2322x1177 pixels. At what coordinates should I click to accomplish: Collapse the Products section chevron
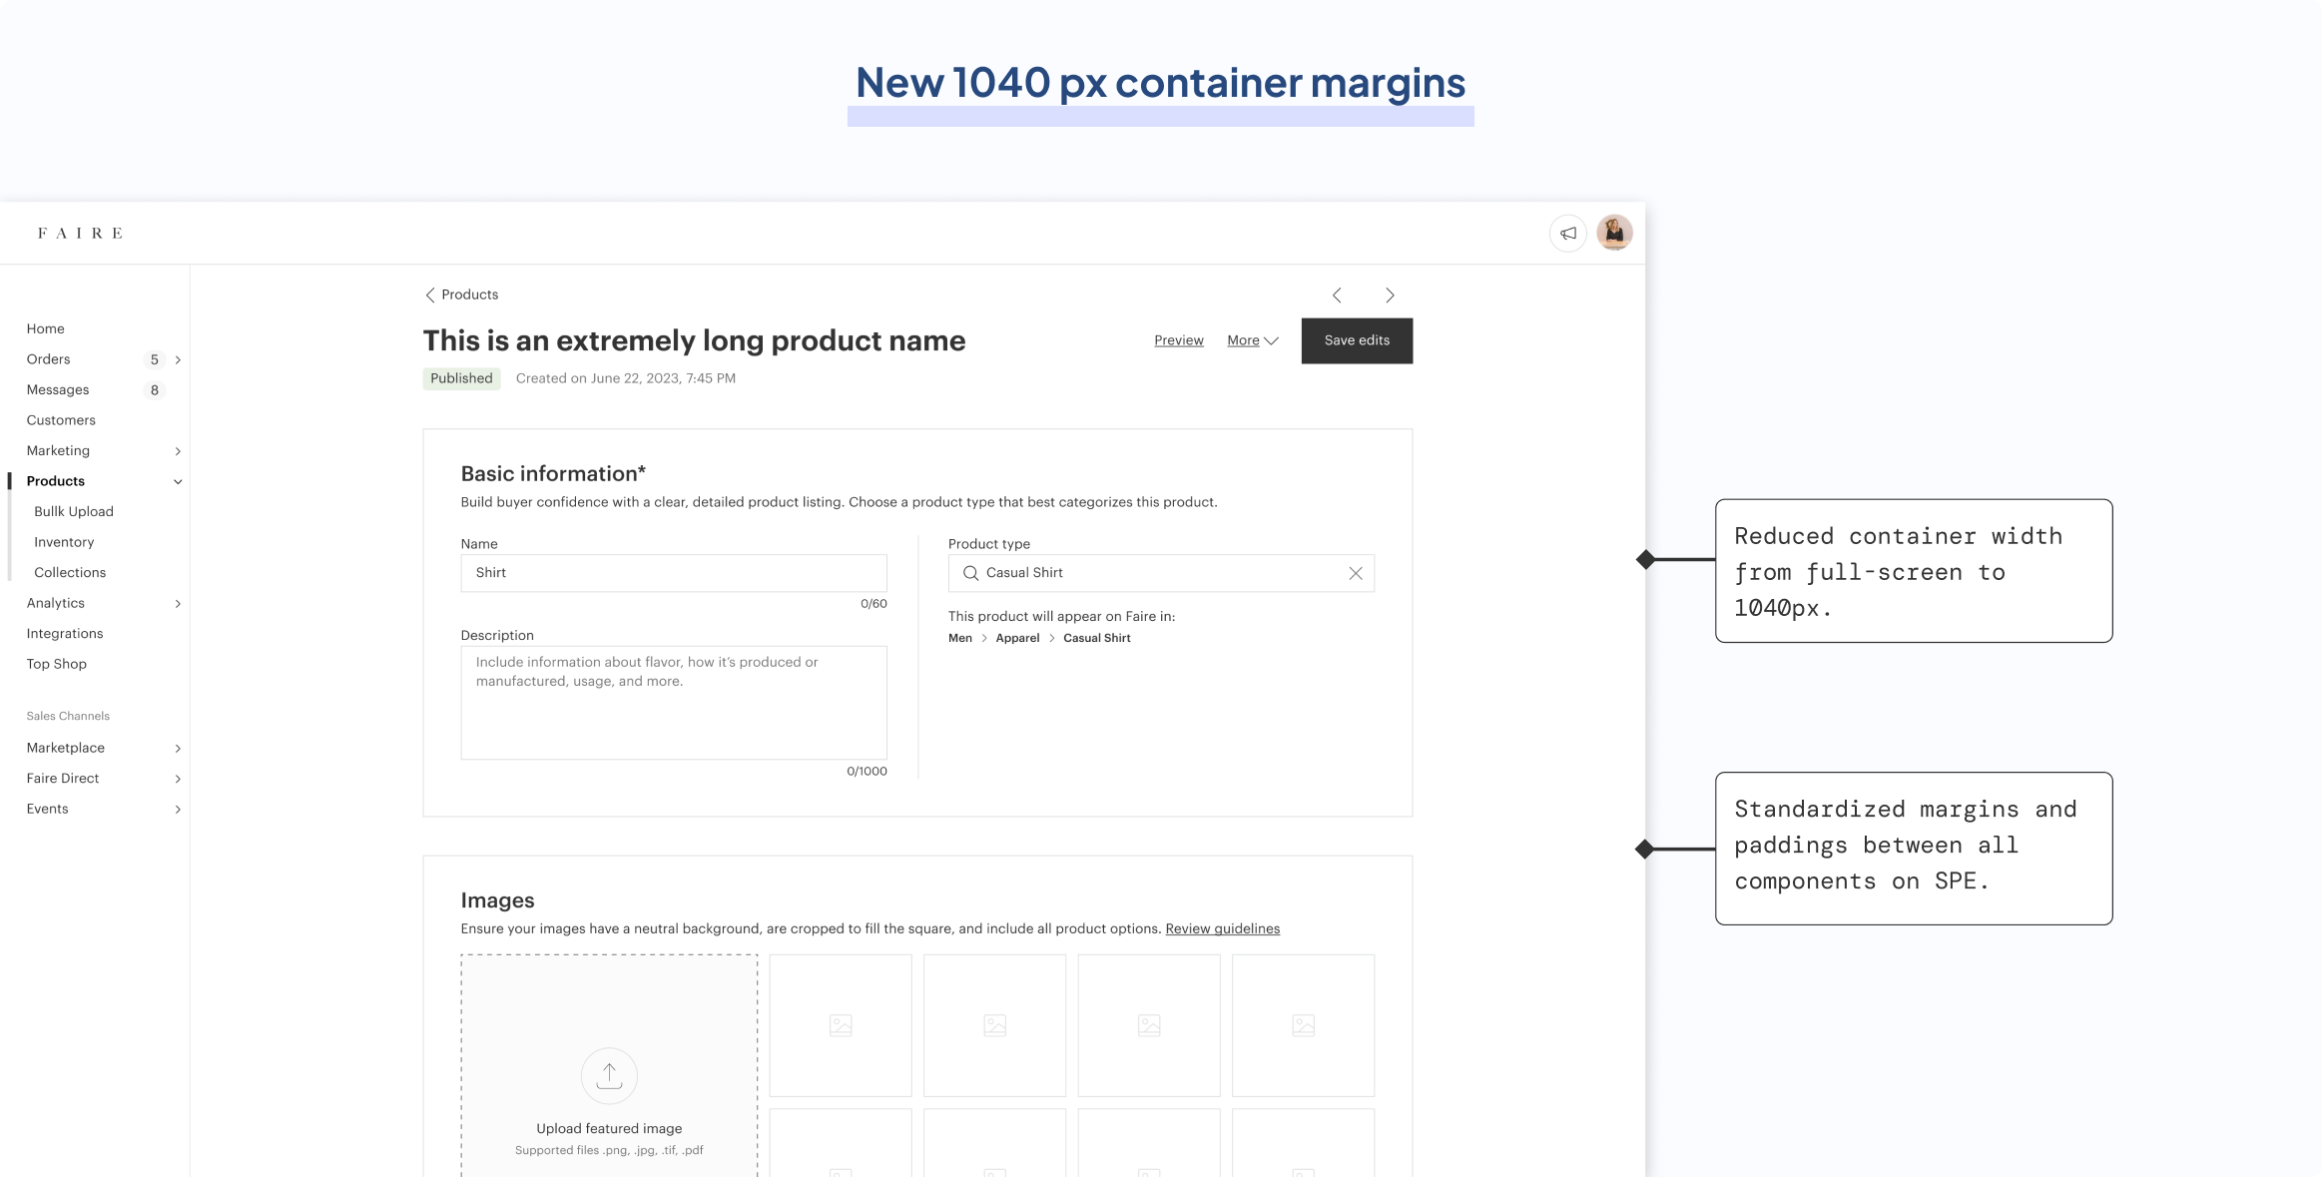(178, 482)
